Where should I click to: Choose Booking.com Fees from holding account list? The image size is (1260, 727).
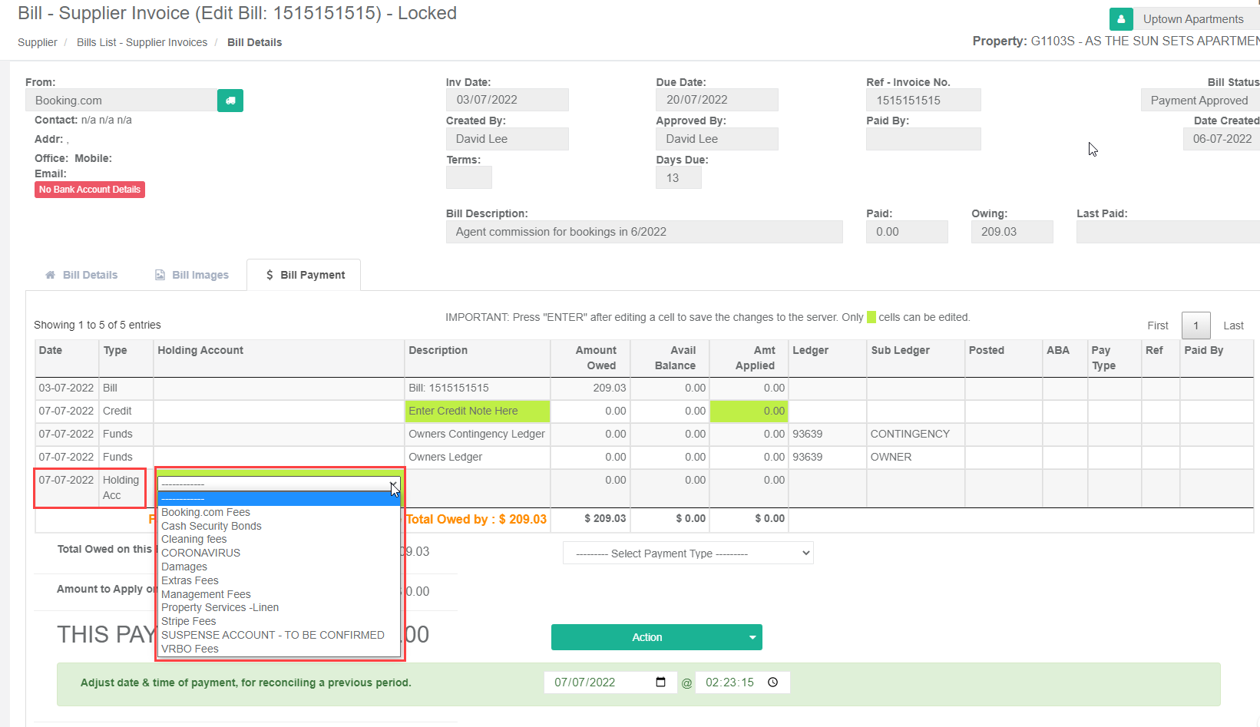(x=206, y=512)
